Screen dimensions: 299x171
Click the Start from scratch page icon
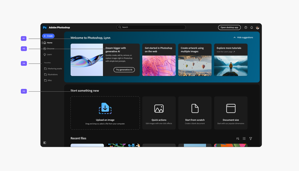click(195, 108)
